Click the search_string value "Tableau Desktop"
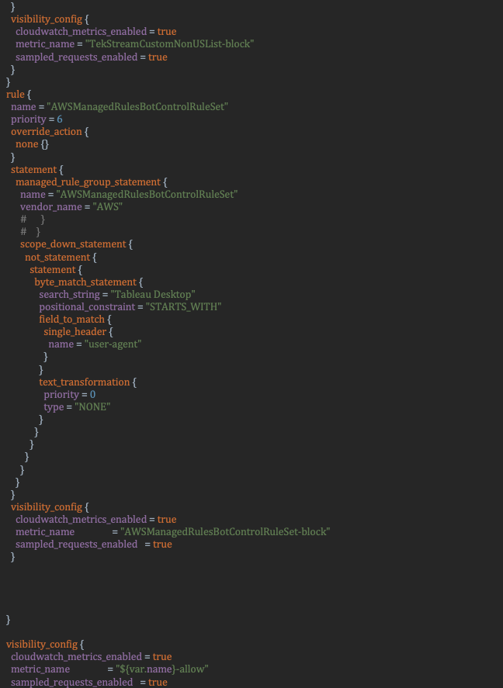The image size is (503, 688). [x=153, y=295]
